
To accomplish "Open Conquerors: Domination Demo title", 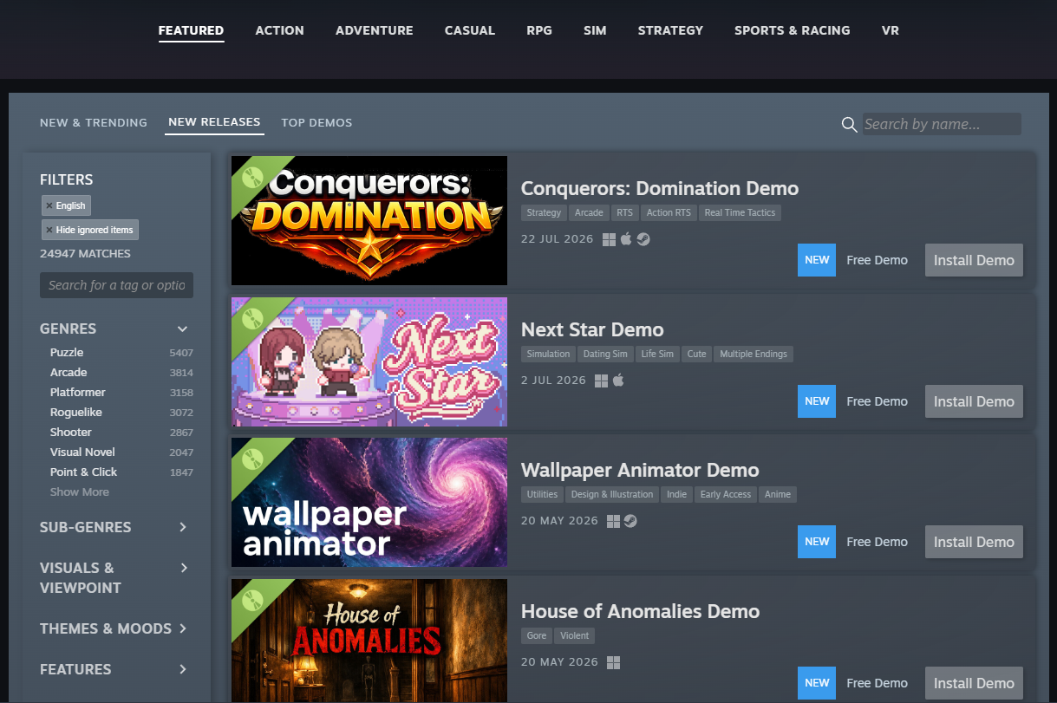I will (660, 188).
